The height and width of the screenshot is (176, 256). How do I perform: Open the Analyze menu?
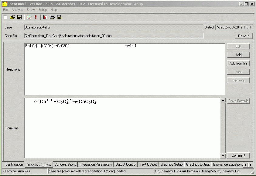click(x=17, y=10)
